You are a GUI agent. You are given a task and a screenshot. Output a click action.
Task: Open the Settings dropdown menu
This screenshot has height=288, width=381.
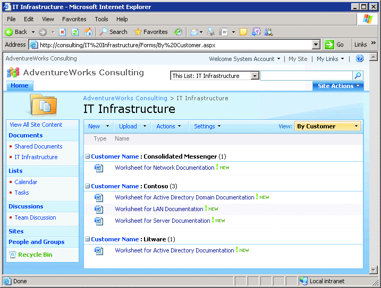point(207,126)
